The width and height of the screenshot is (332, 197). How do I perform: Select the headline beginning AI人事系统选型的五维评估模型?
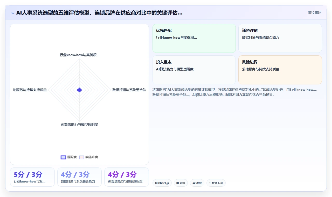pos(99,13)
